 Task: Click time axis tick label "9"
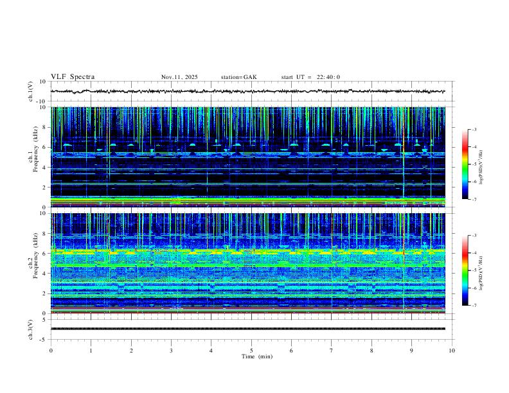(x=411, y=351)
